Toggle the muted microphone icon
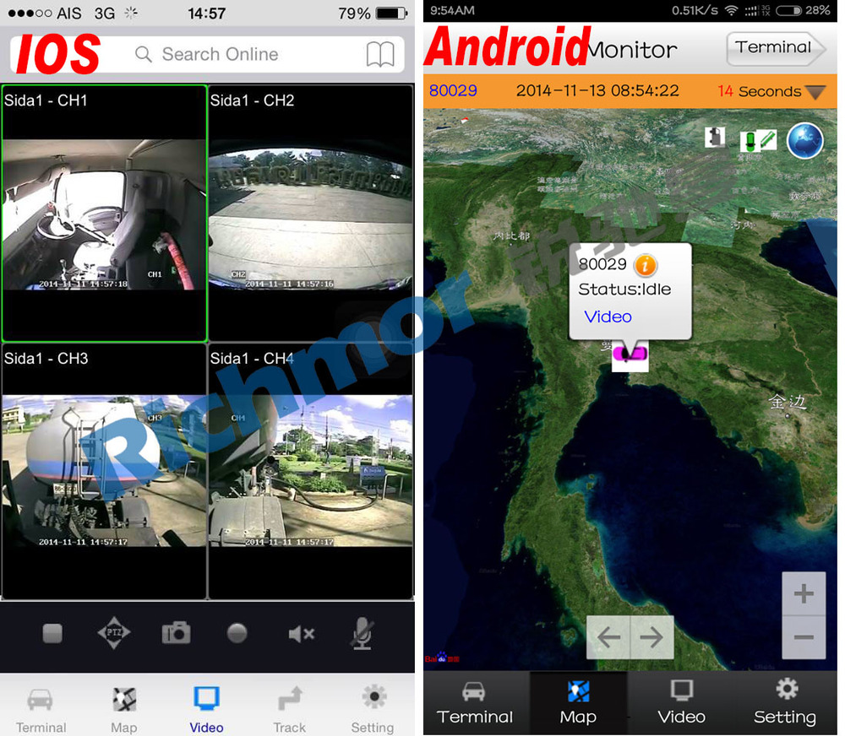Screen dimensions: 845x736 tap(362, 633)
